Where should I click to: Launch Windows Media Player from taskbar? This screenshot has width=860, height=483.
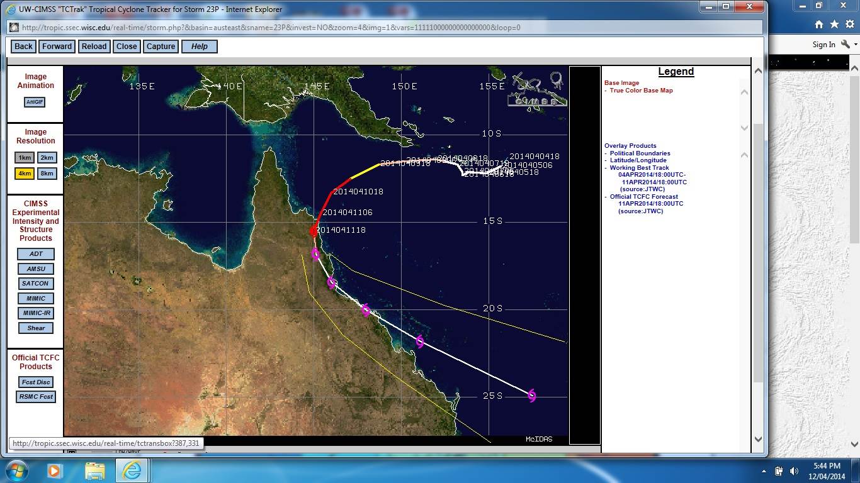pyautogui.click(x=54, y=470)
